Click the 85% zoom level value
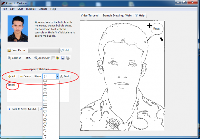The width and height of the screenshot is (200, 139). 28,58
